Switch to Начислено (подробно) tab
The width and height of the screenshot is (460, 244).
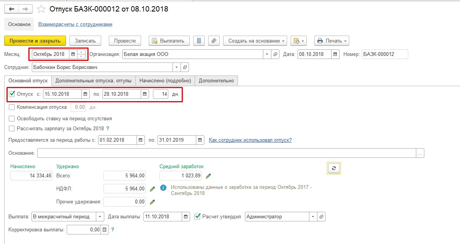click(165, 80)
